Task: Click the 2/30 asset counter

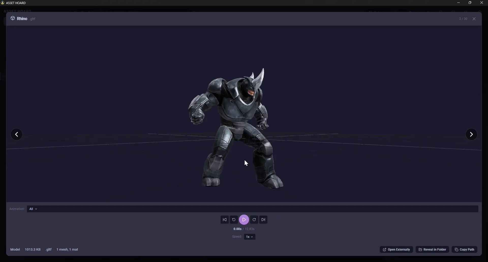Action: pos(463,19)
